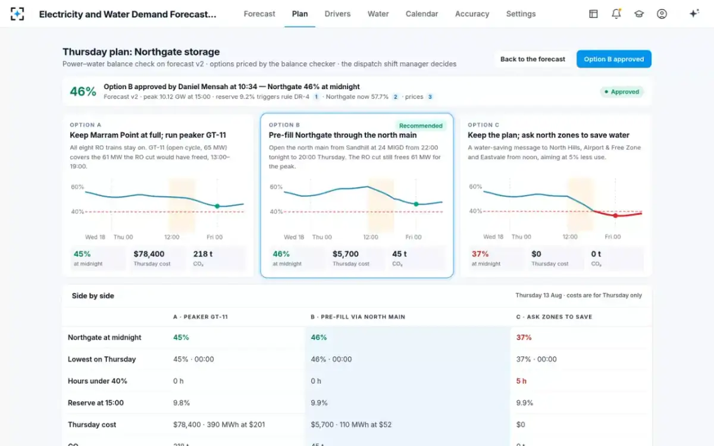Image resolution: width=714 pixels, height=446 pixels.
Task: Switch to the Accuracy tab
Action: 472,14
